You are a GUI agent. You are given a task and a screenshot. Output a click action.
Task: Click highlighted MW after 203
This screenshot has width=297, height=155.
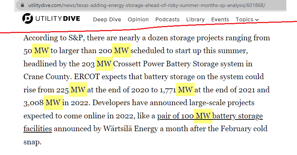104,64
